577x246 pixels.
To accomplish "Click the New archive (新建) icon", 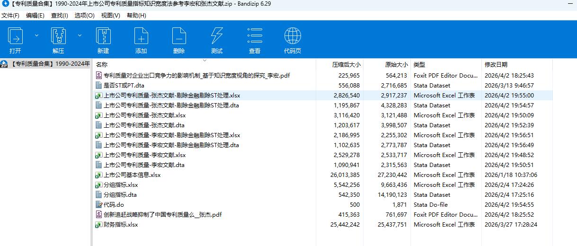I will coord(103,36).
